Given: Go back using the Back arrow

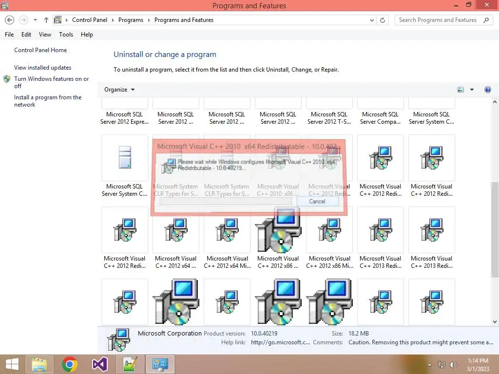Looking at the screenshot, I should pos(10,20).
